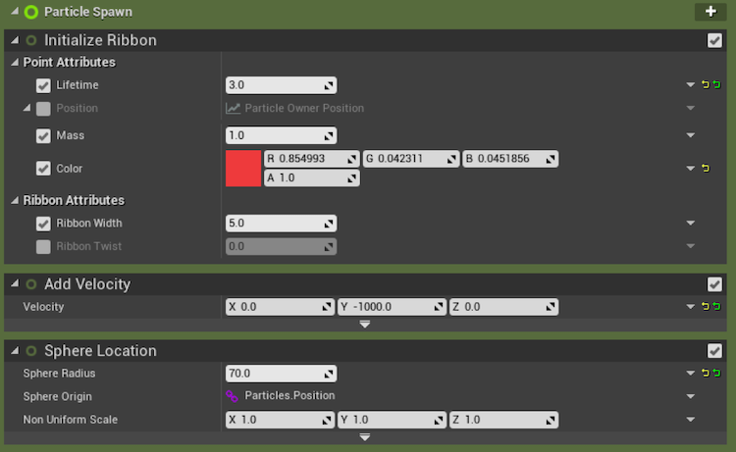Enable the Ribbon Twist checkbox
This screenshot has width=736, height=452.
(43, 246)
